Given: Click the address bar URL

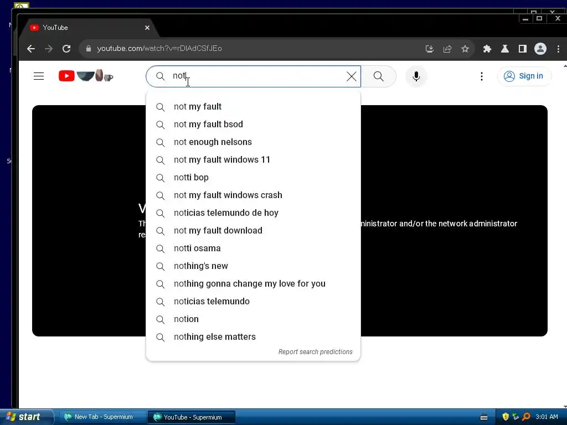Looking at the screenshot, I should [159, 49].
